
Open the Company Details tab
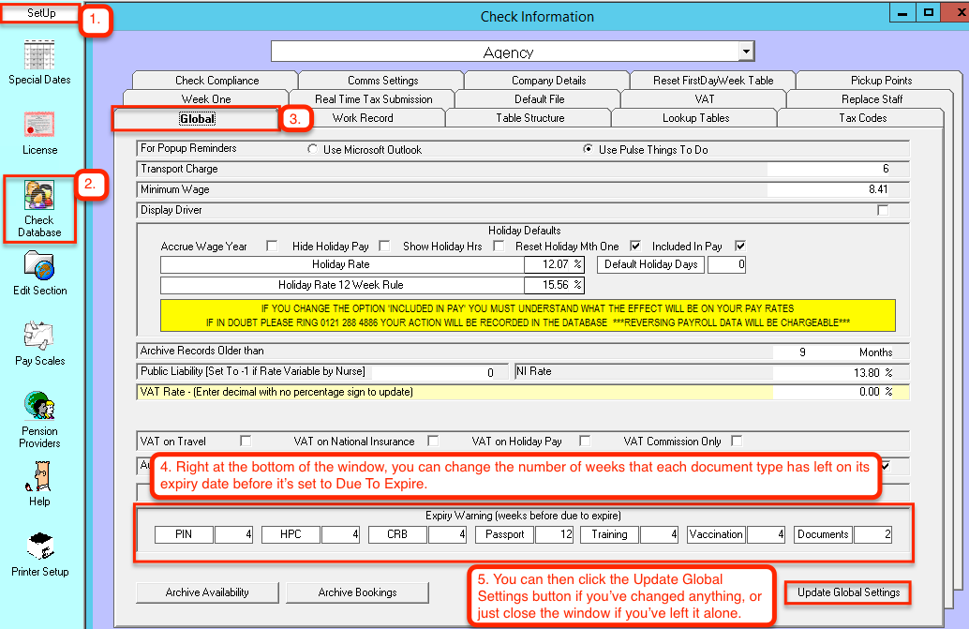tap(548, 81)
